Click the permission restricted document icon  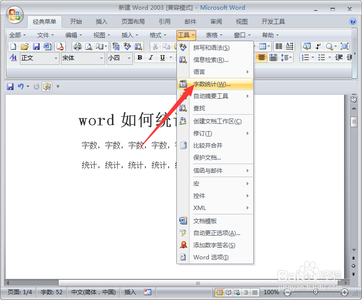click(60, 46)
